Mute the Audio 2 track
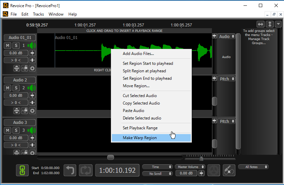 [x=7, y=88]
